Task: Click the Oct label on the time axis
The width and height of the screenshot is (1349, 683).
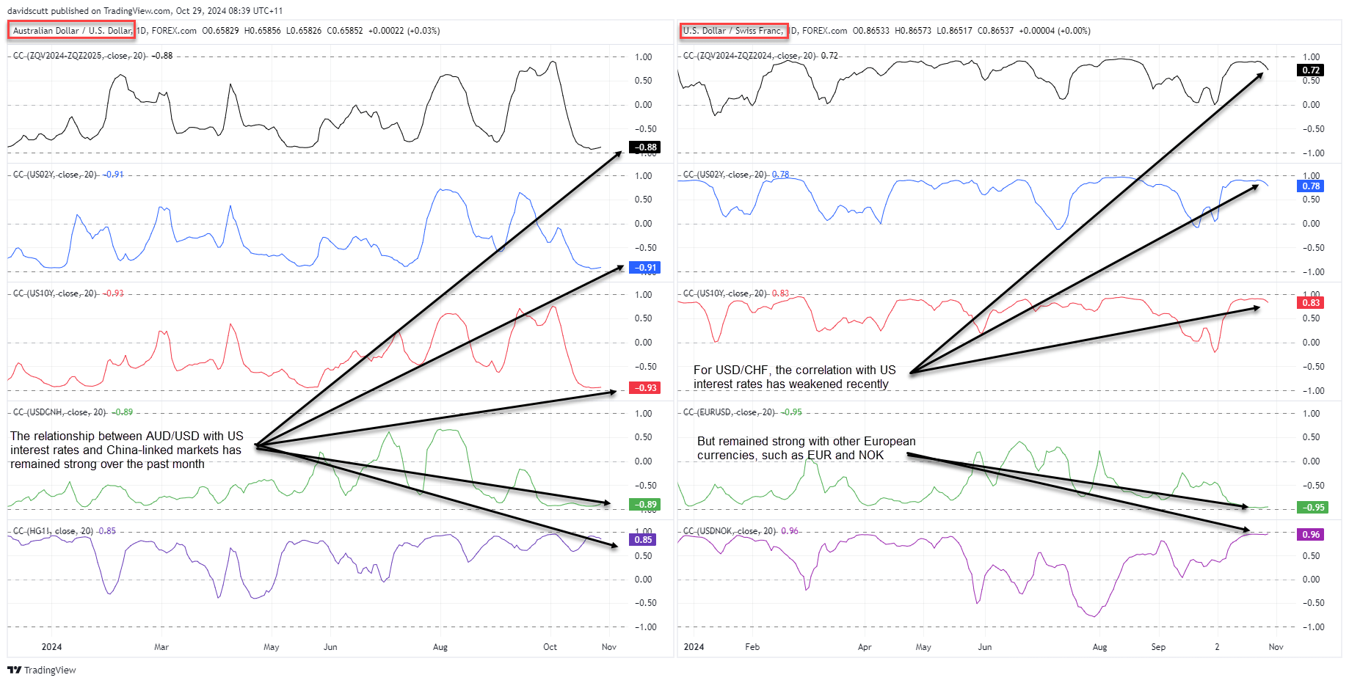Action: [550, 647]
